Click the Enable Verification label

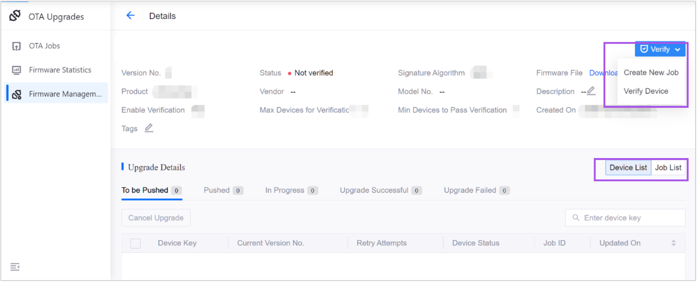[153, 110]
